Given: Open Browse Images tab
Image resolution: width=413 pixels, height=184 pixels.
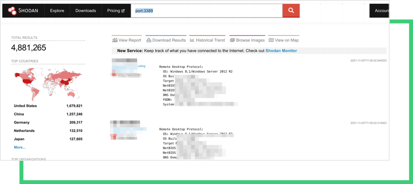Looking at the screenshot, I should pos(247,40).
